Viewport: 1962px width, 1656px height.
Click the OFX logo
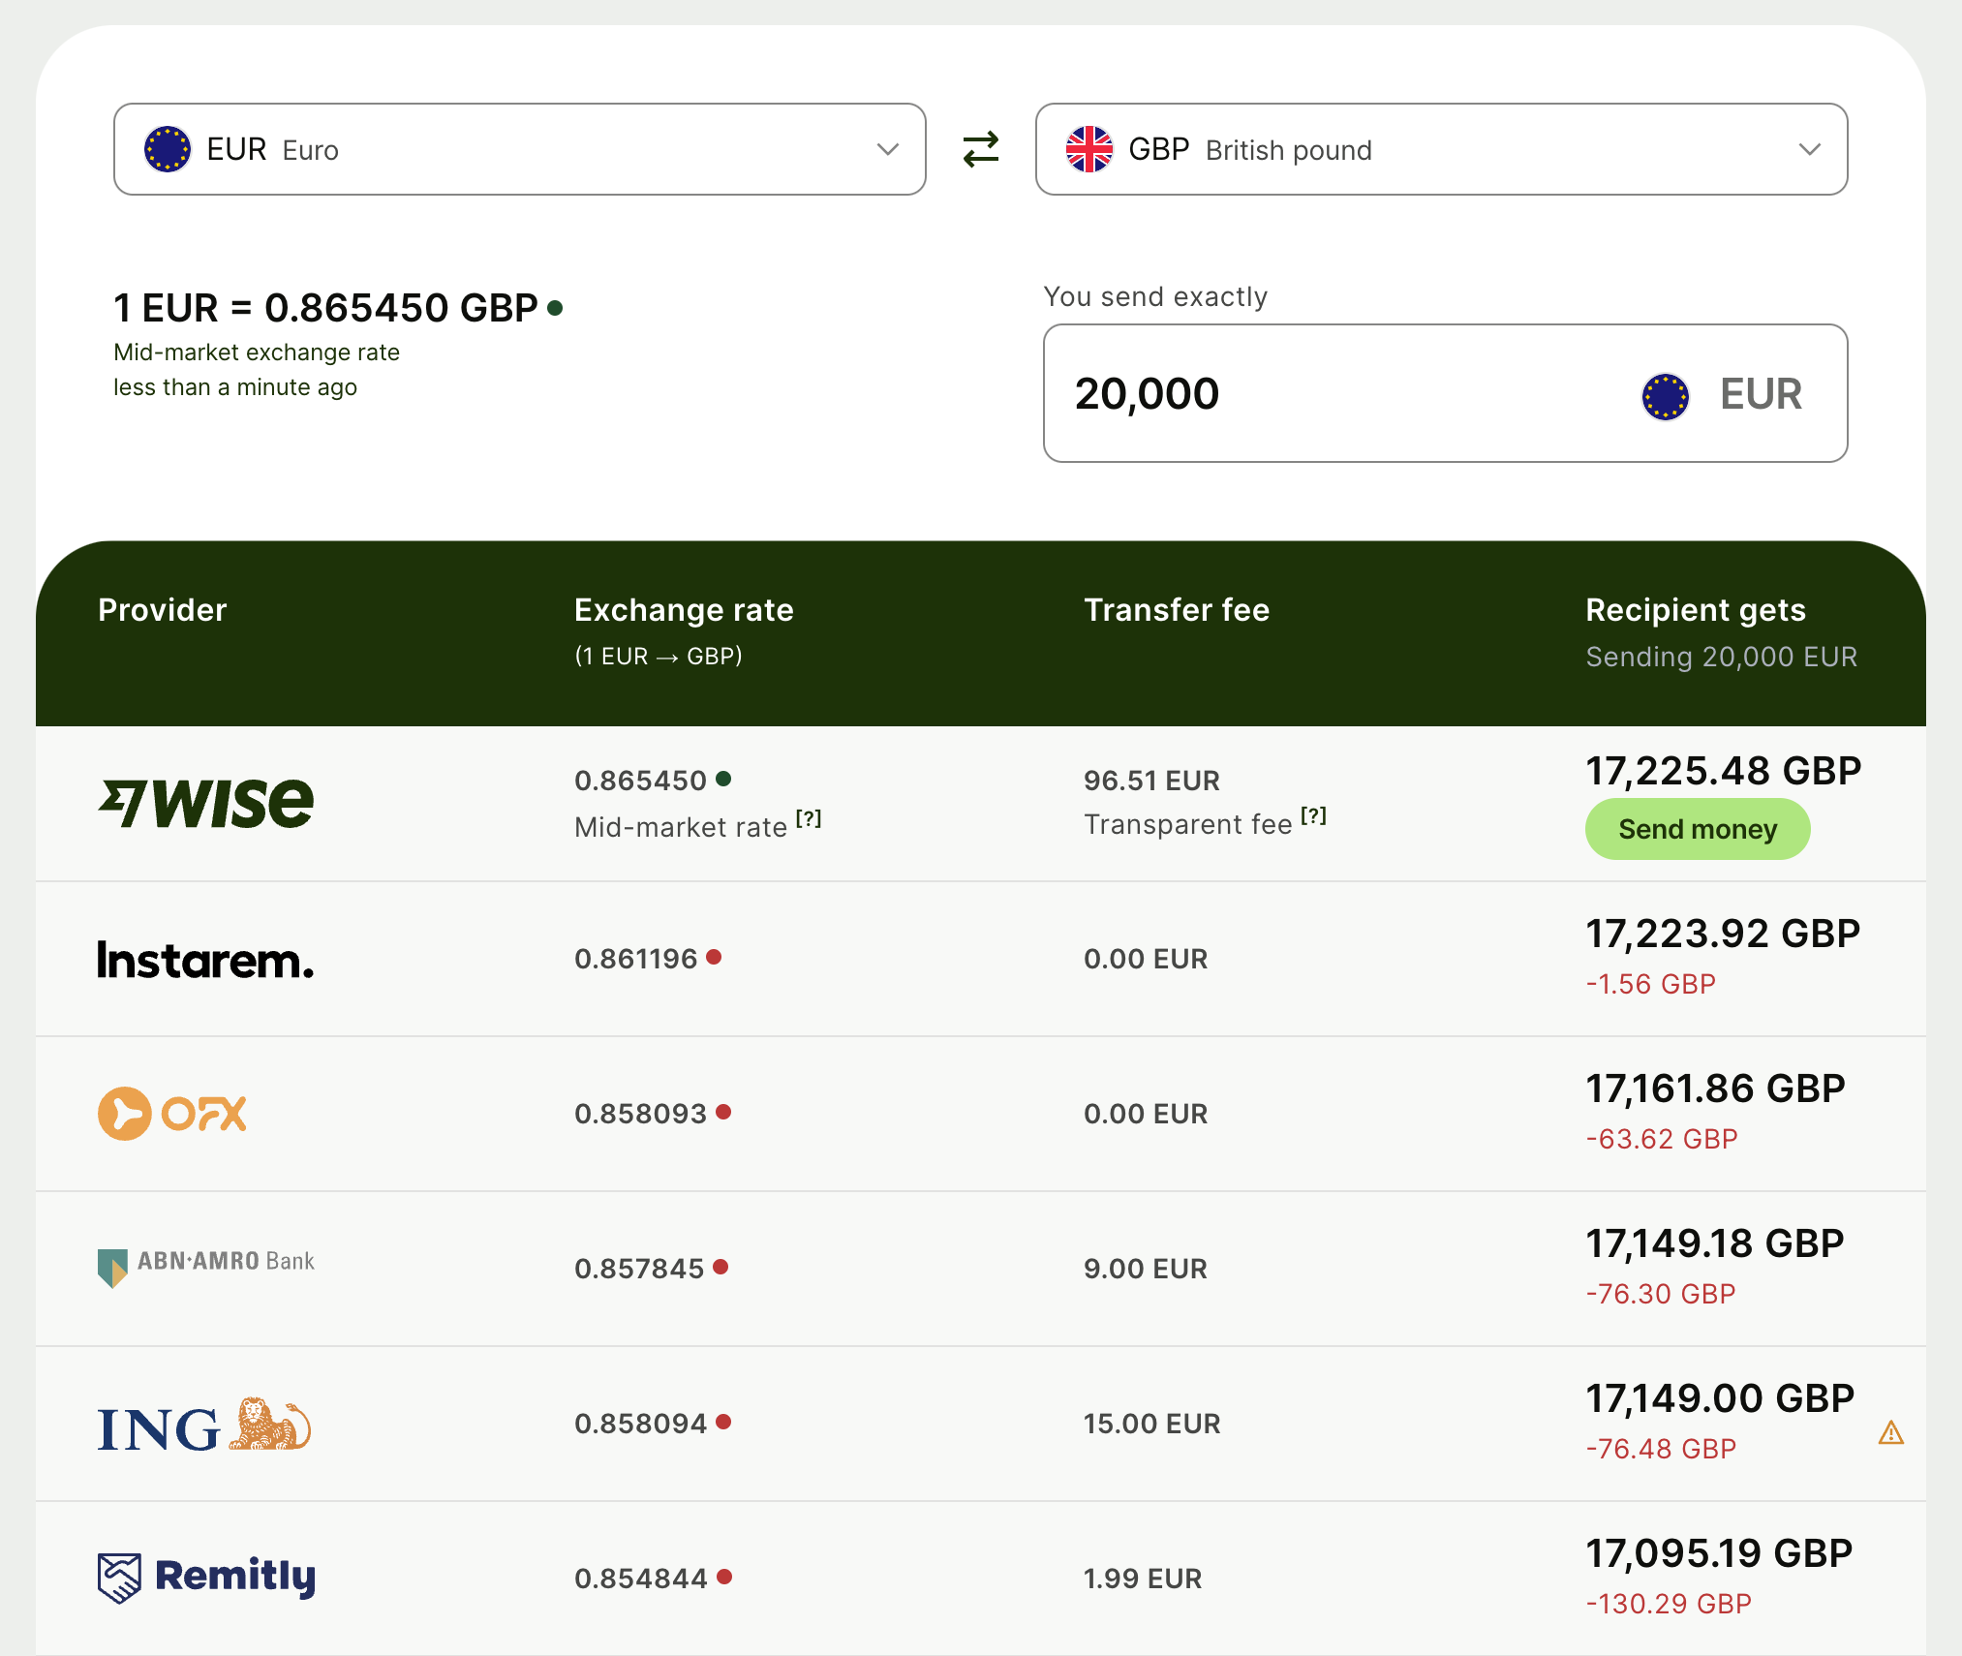(172, 1114)
